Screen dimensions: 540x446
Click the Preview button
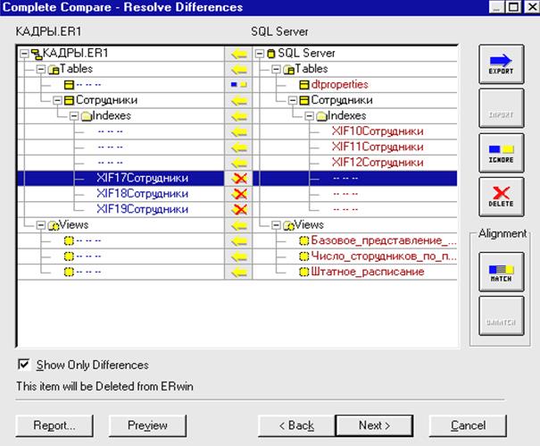pos(148,425)
